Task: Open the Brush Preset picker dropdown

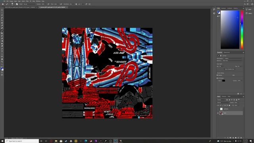Action: click(12, 4)
